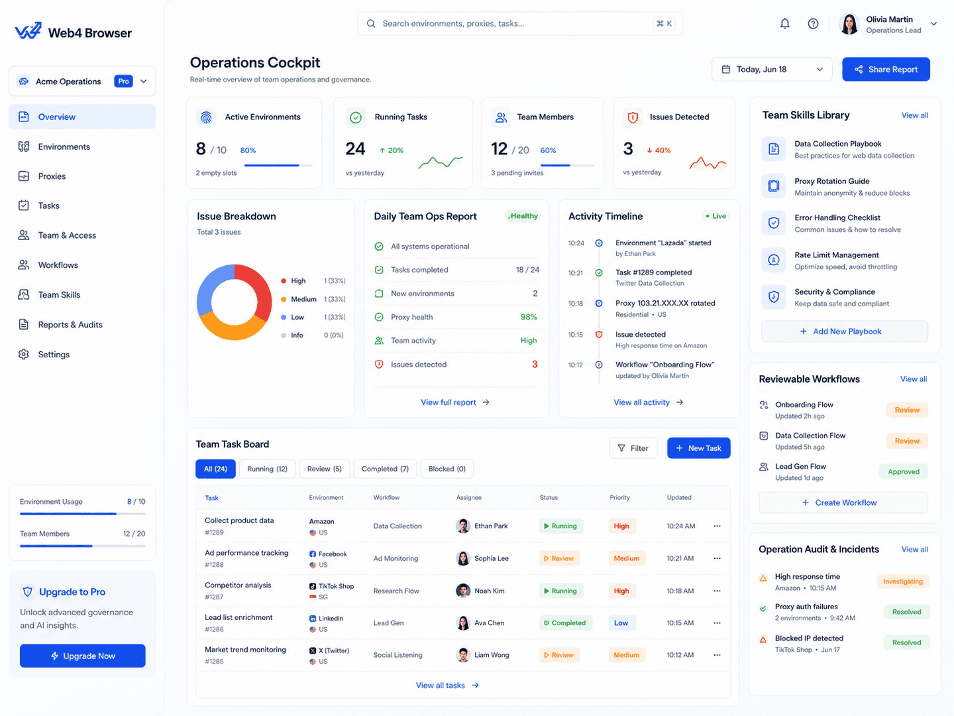Click the sidebar Team Members progress bar
This screenshot has width=954, height=716.
click(83, 546)
